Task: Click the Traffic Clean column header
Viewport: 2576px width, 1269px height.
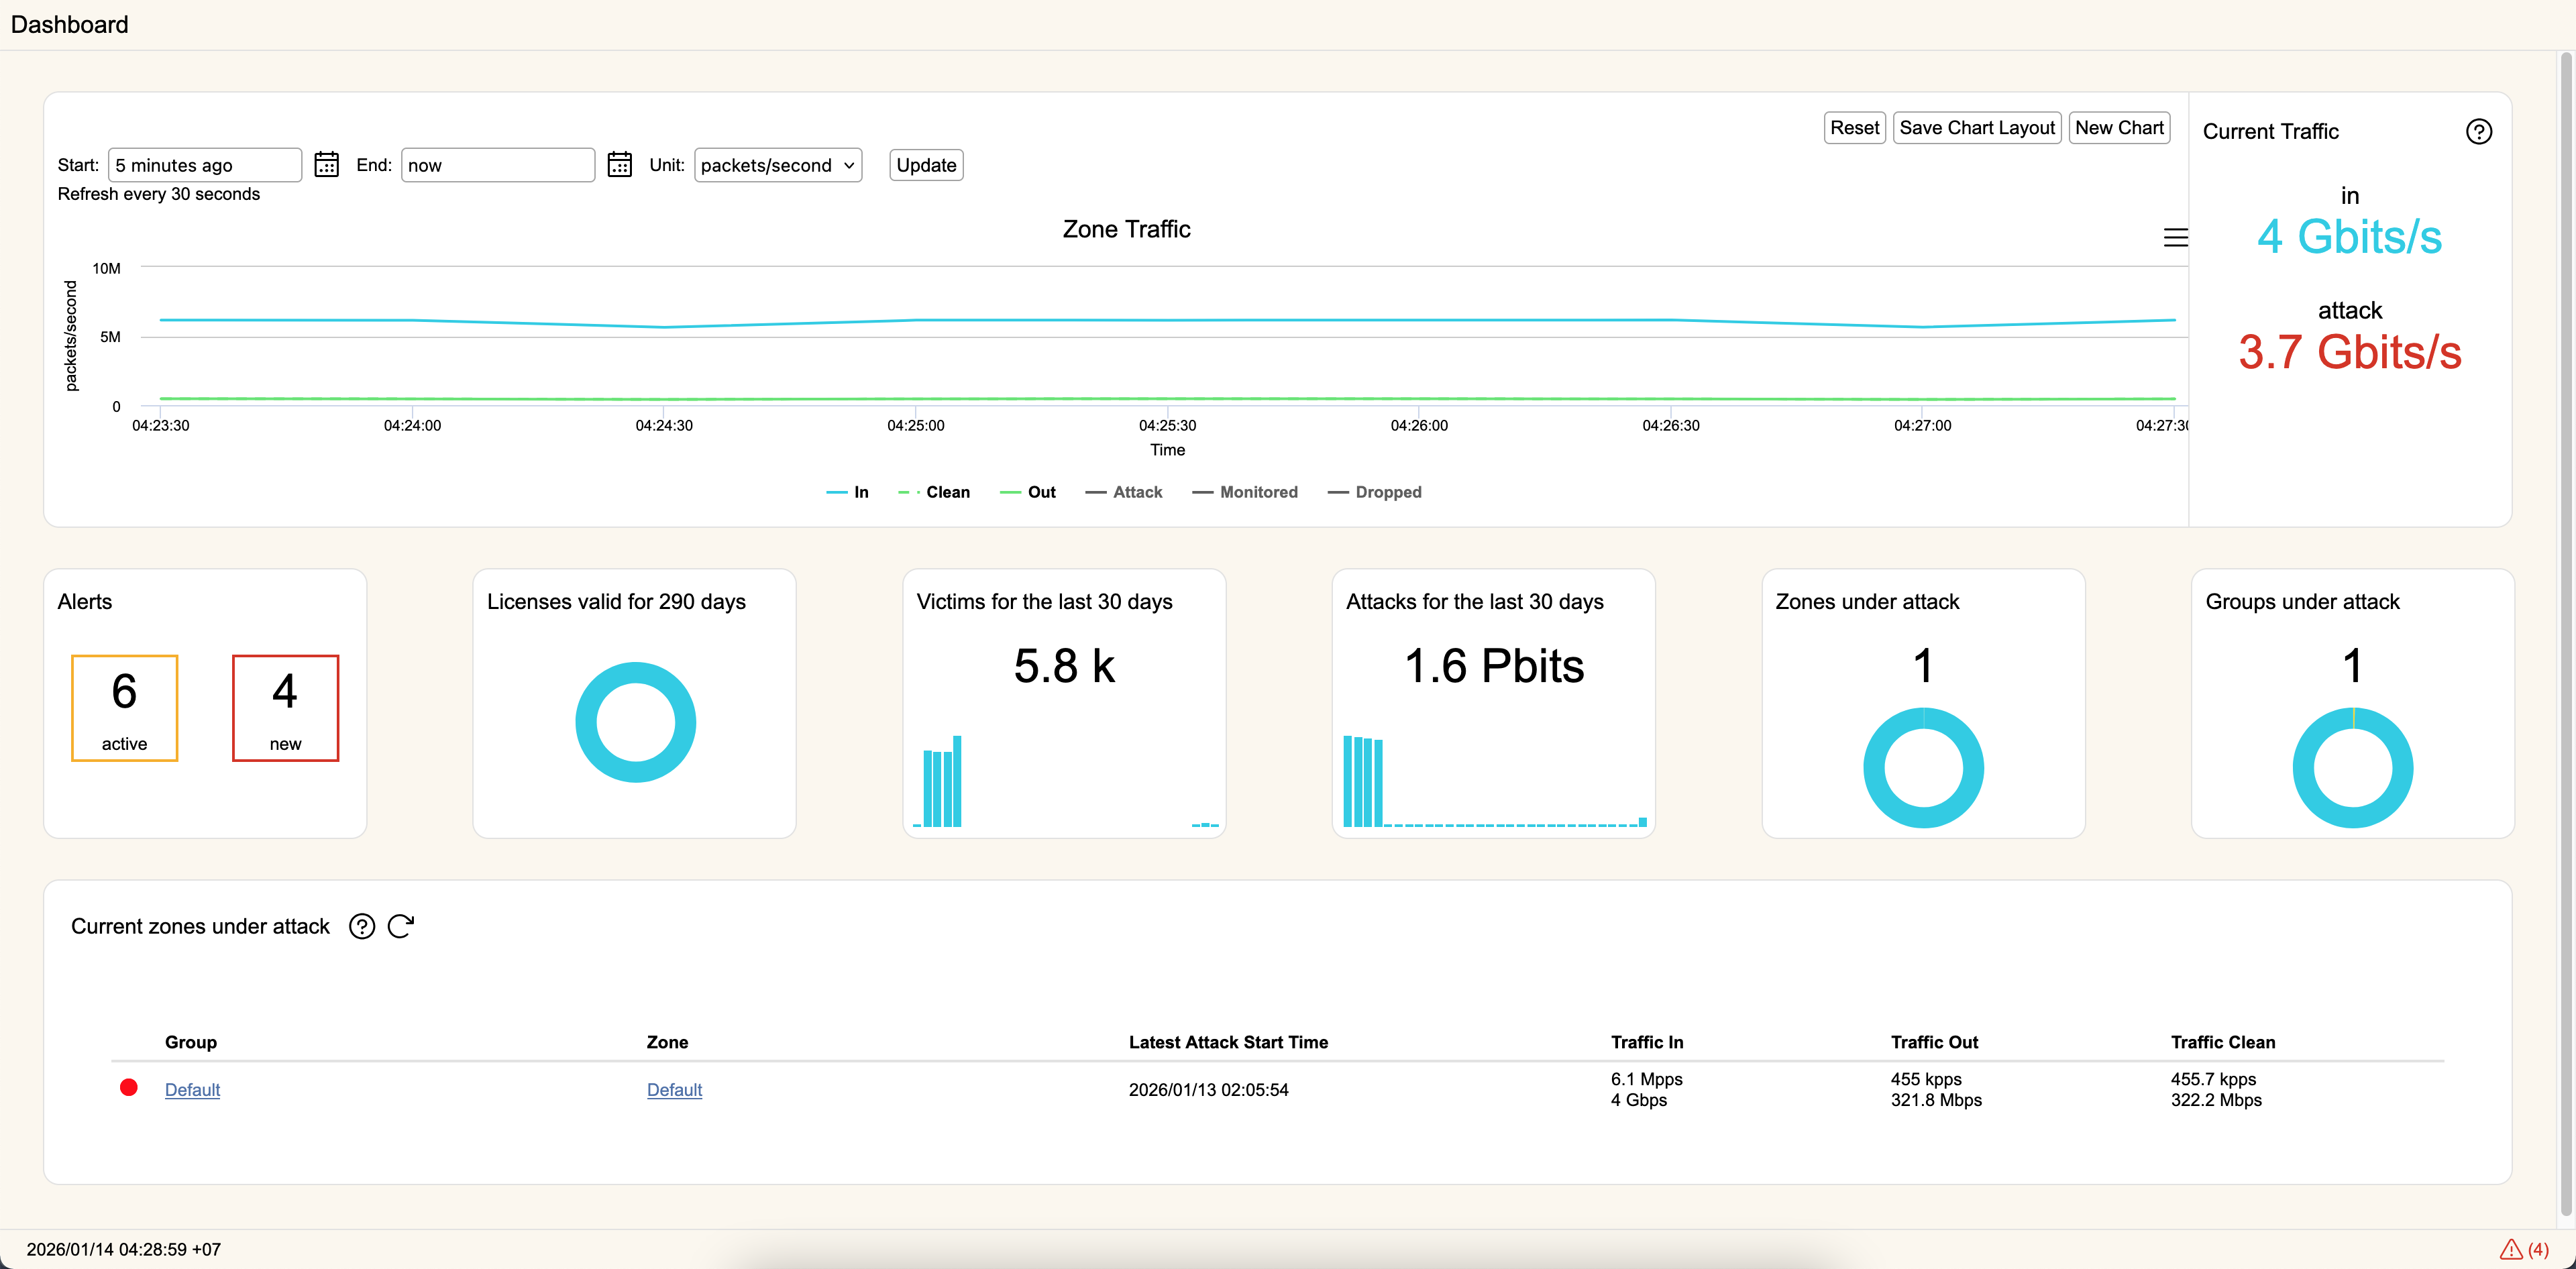Action: click(2222, 1042)
